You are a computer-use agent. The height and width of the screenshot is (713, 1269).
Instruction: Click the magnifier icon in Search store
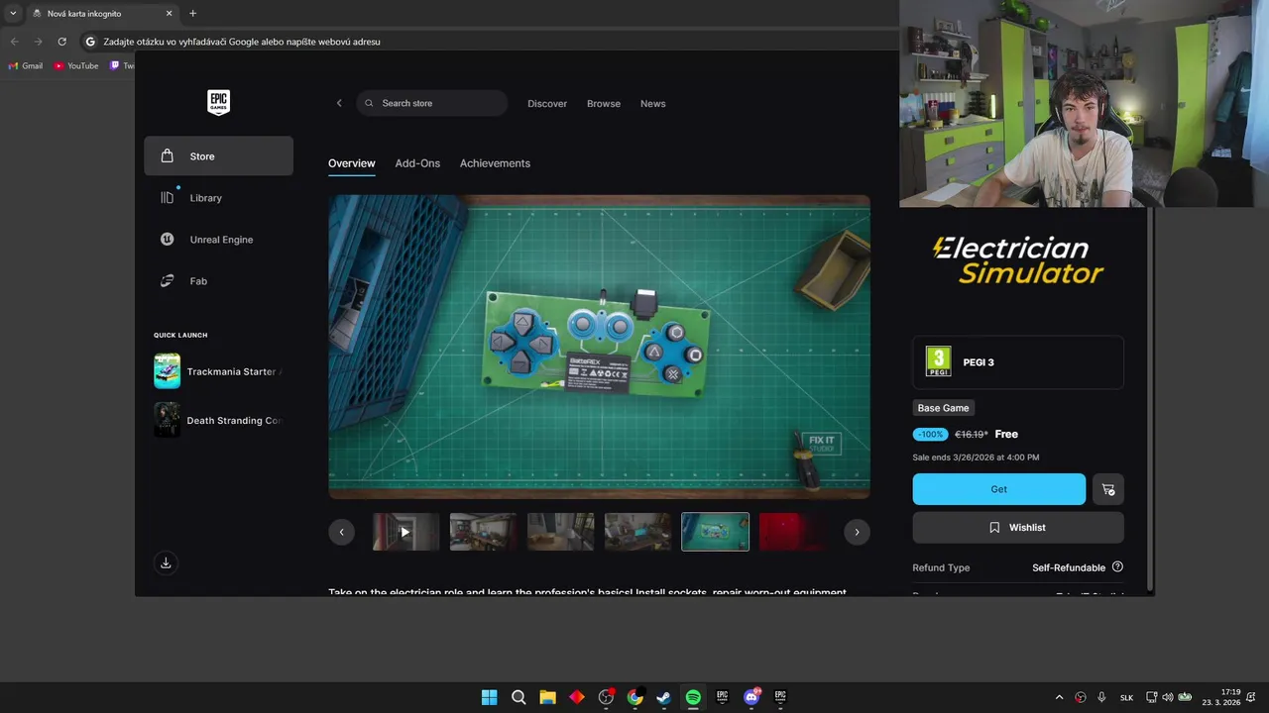[x=369, y=103]
